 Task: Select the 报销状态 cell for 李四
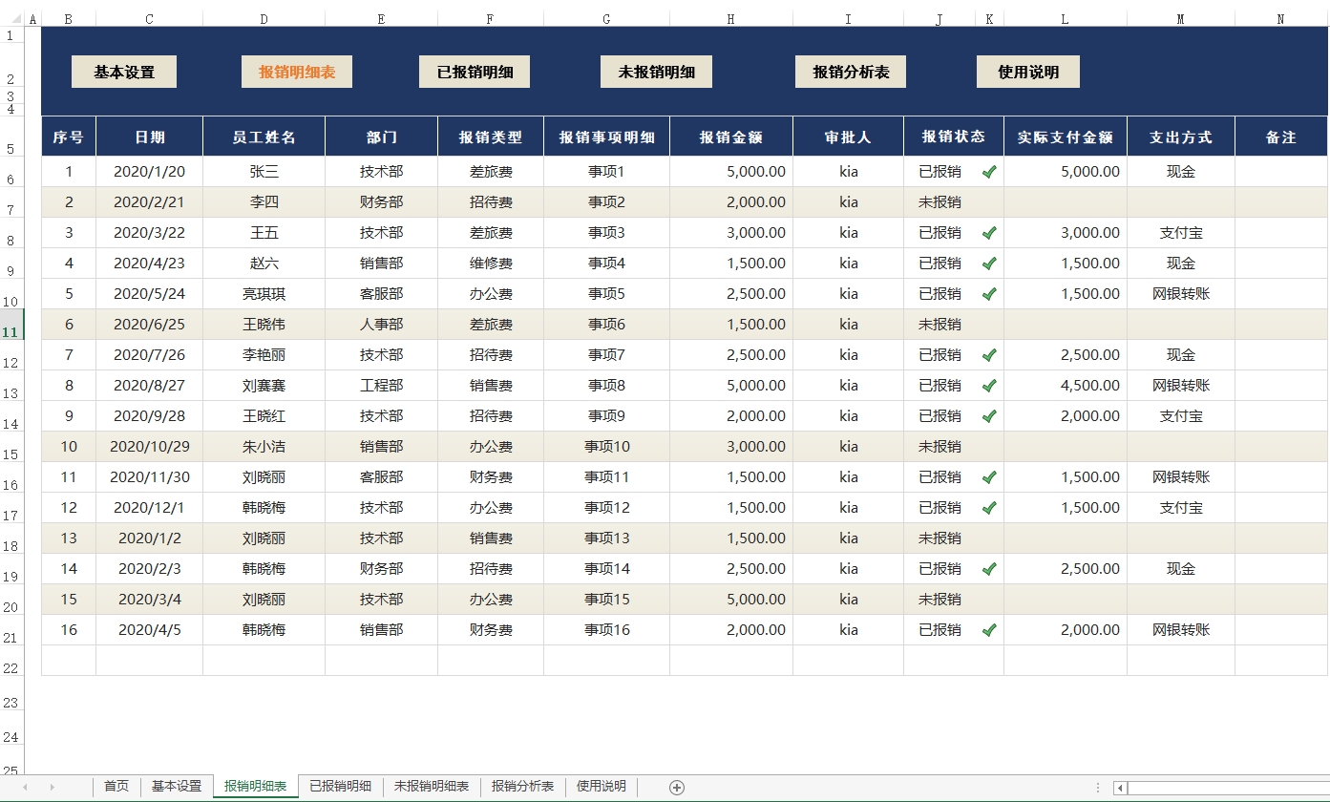(x=939, y=202)
